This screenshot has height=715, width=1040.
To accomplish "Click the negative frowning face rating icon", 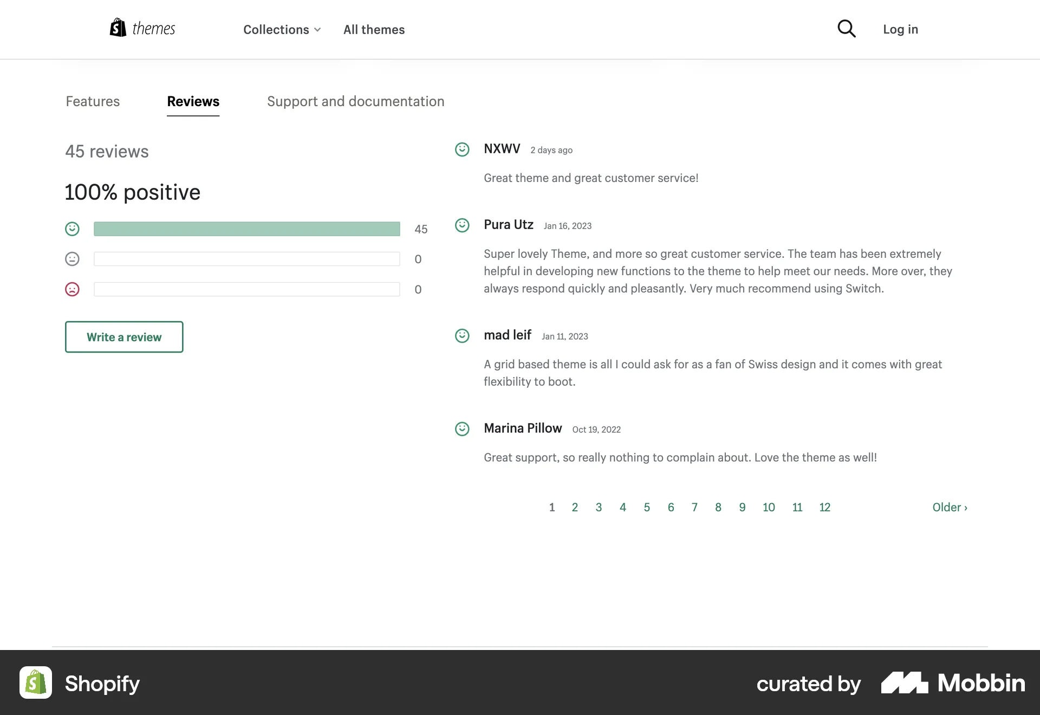I will (72, 289).
